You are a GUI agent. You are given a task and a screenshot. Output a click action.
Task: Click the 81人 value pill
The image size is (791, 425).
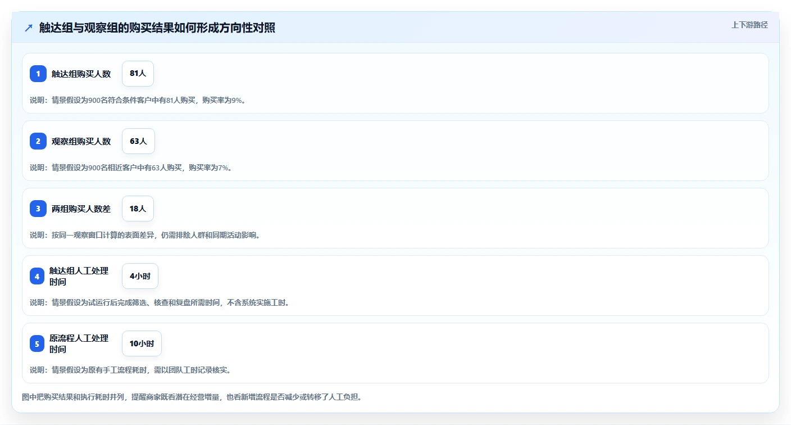[138, 74]
